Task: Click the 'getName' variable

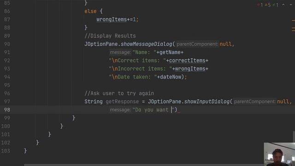Action: pyautogui.click(x=170, y=52)
